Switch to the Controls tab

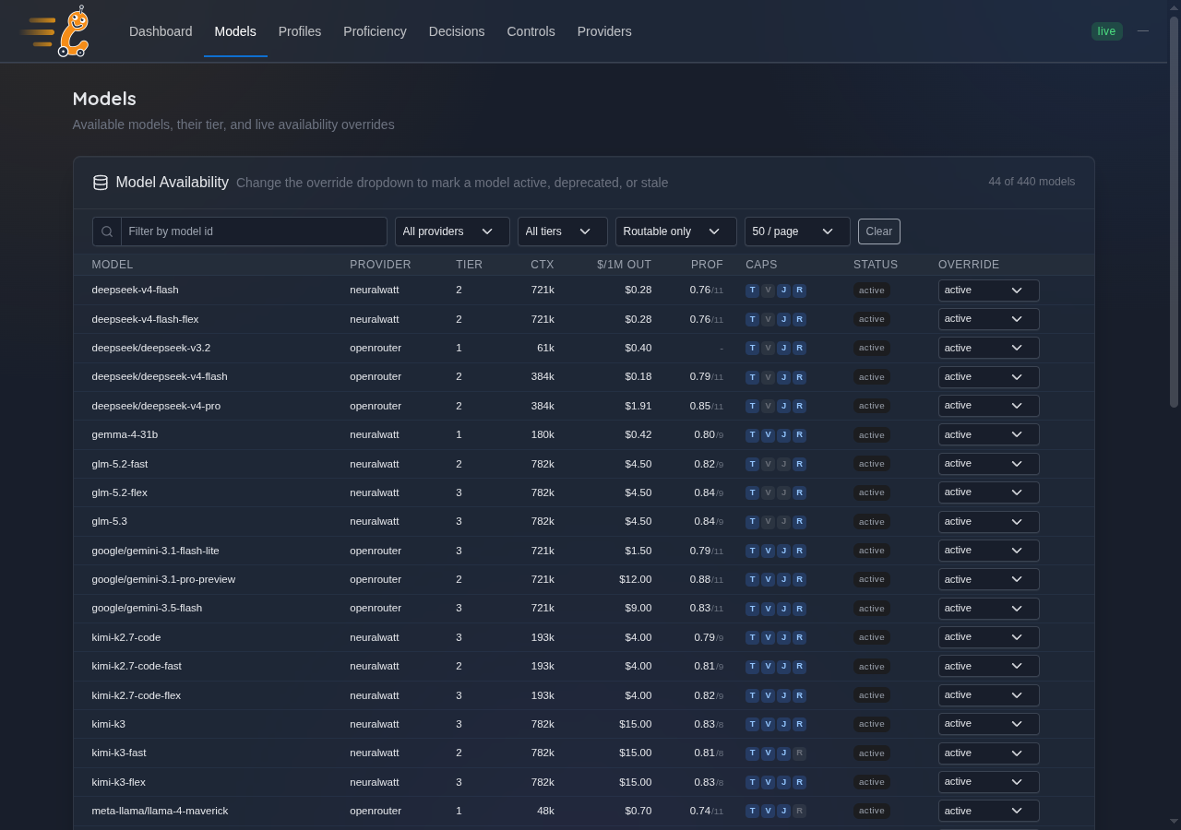pyautogui.click(x=531, y=31)
